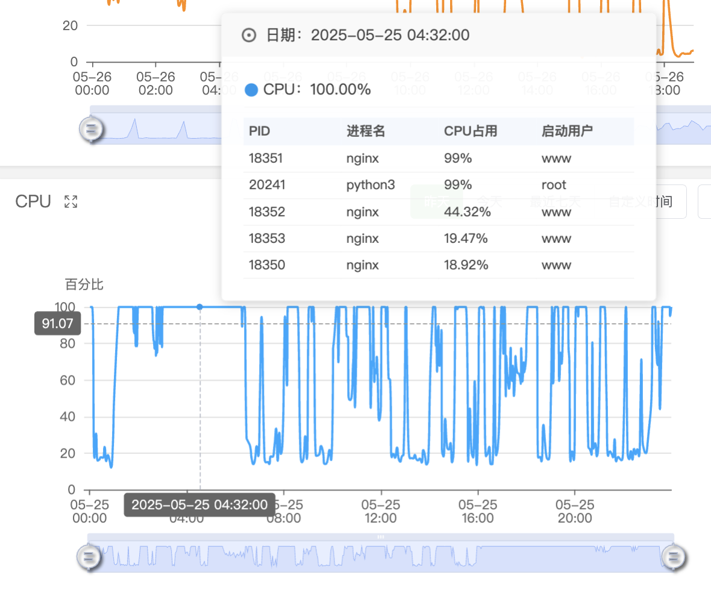The height and width of the screenshot is (592, 711).
Task: Click the CPU: 100.00% tooltip reading
Action: coord(317,90)
